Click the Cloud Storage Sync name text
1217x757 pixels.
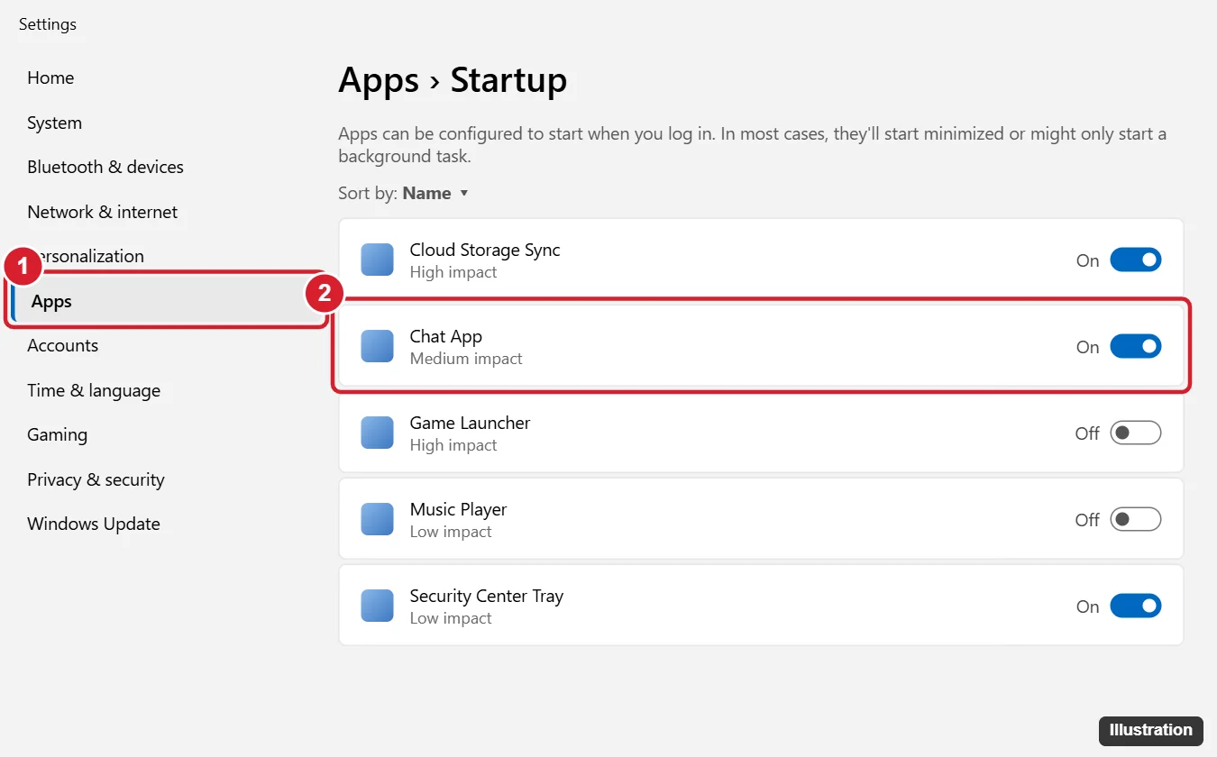pos(485,250)
